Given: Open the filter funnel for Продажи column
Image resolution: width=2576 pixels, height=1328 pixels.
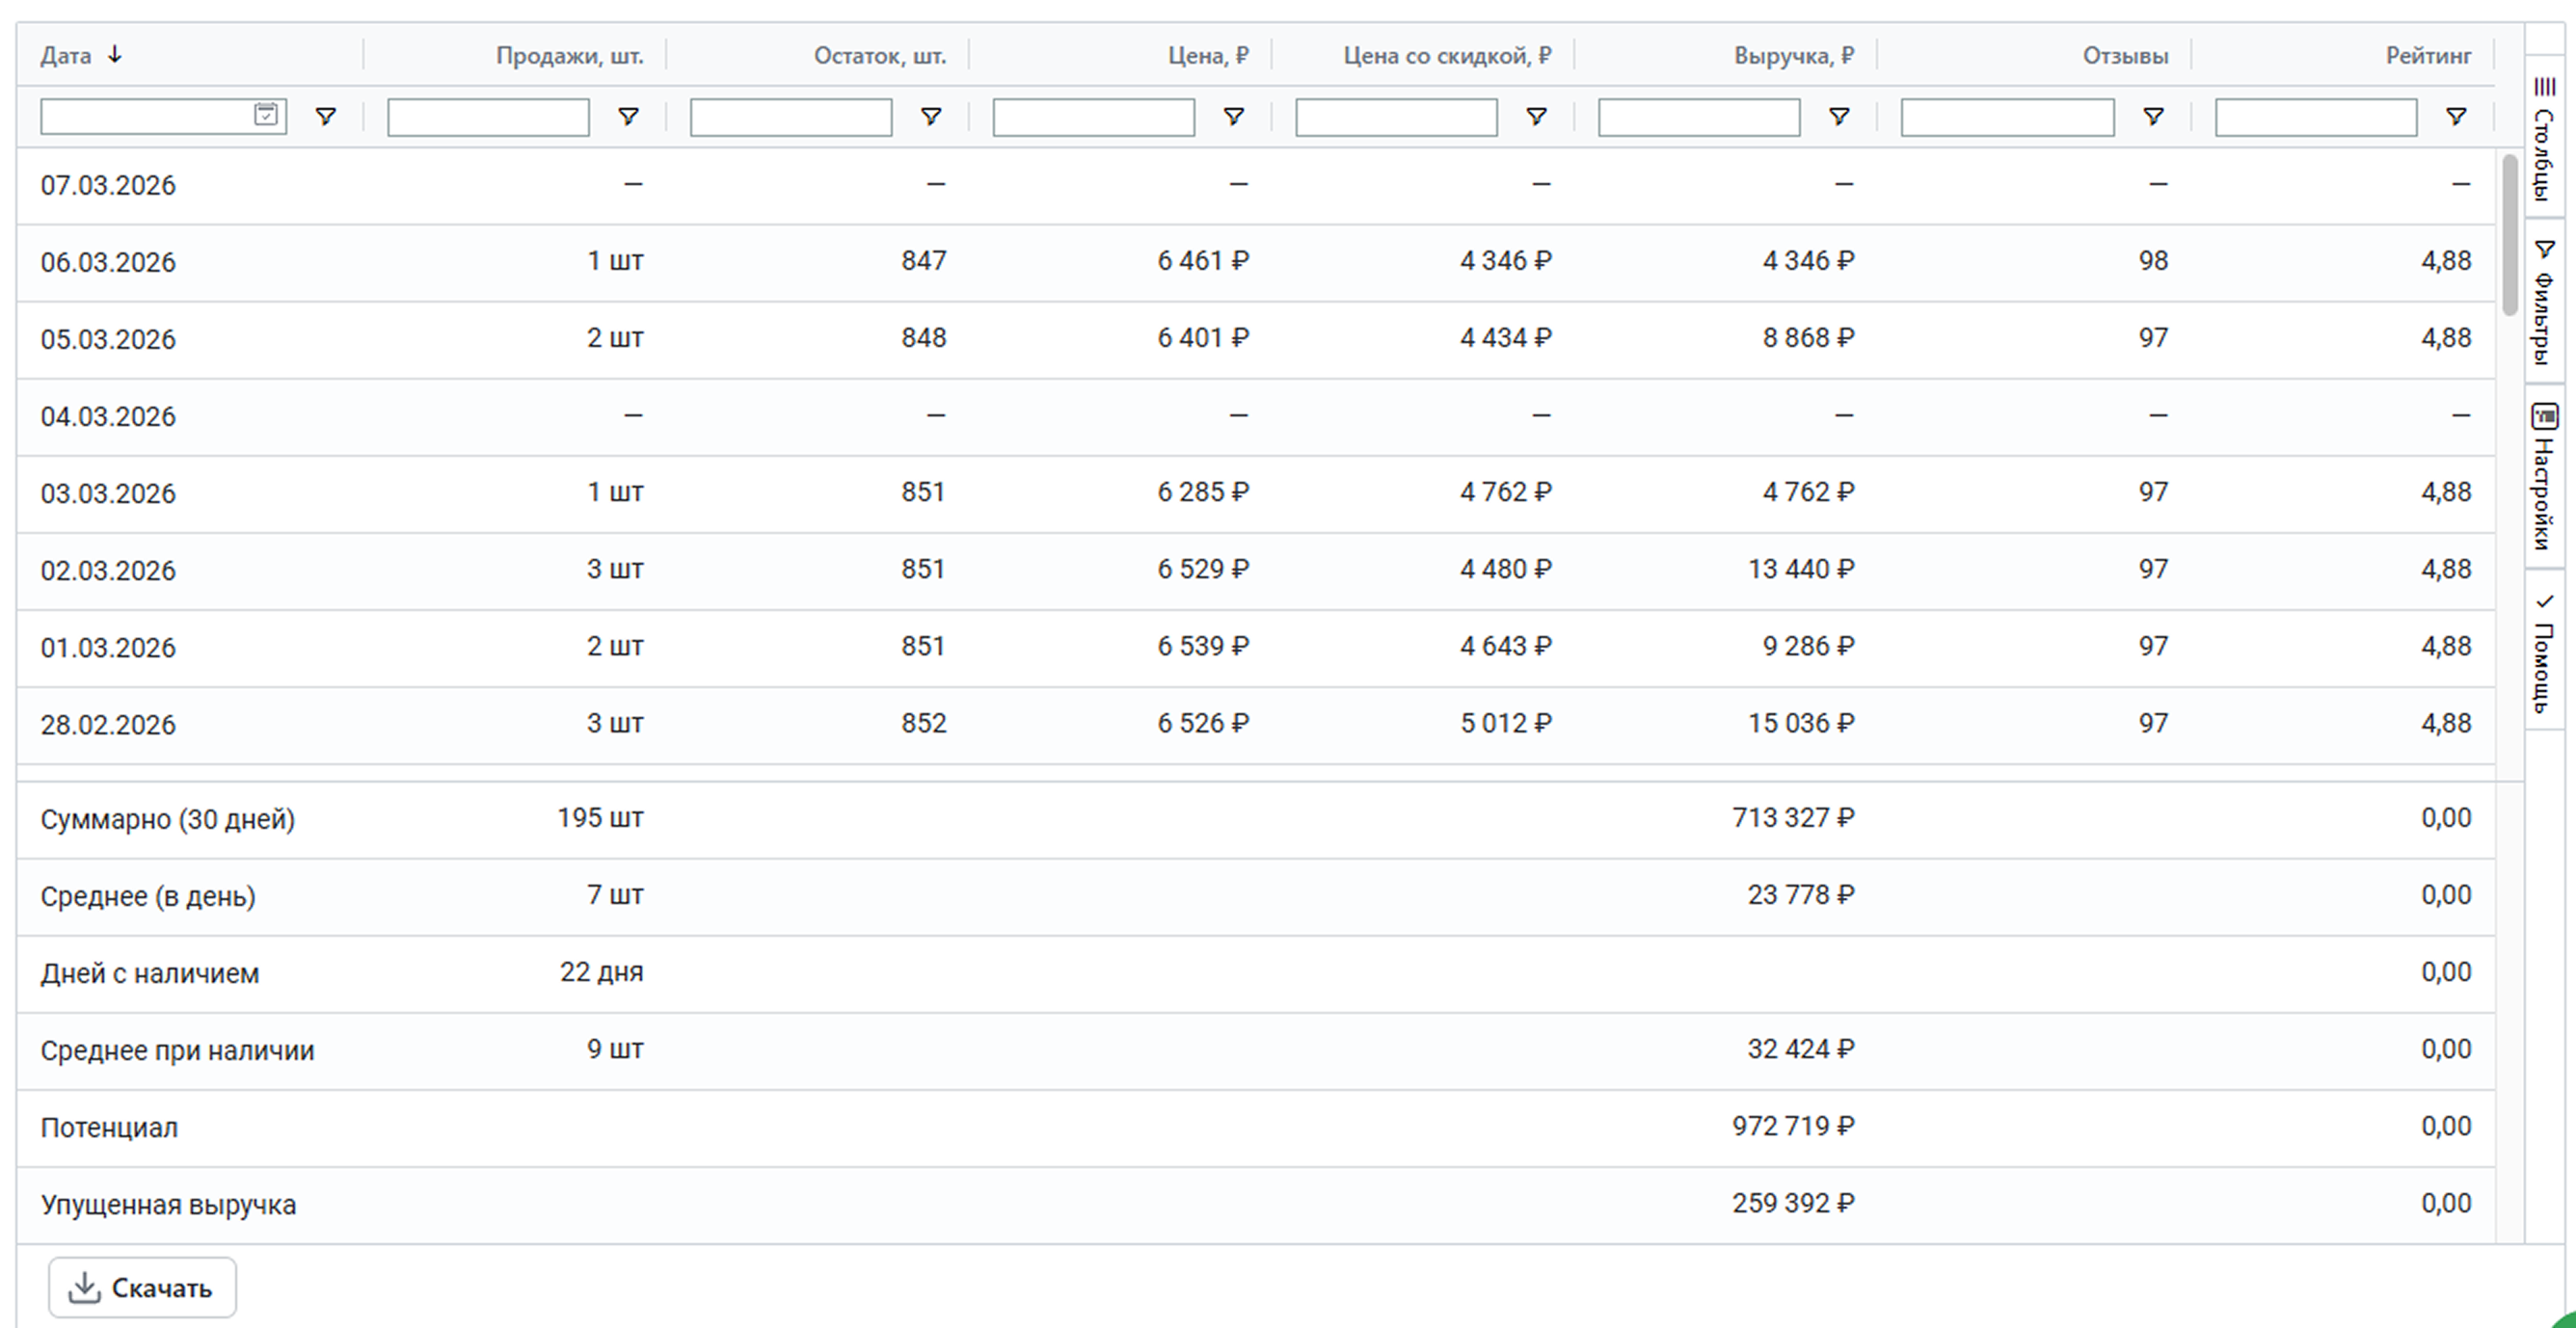Looking at the screenshot, I should [x=628, y=117].
